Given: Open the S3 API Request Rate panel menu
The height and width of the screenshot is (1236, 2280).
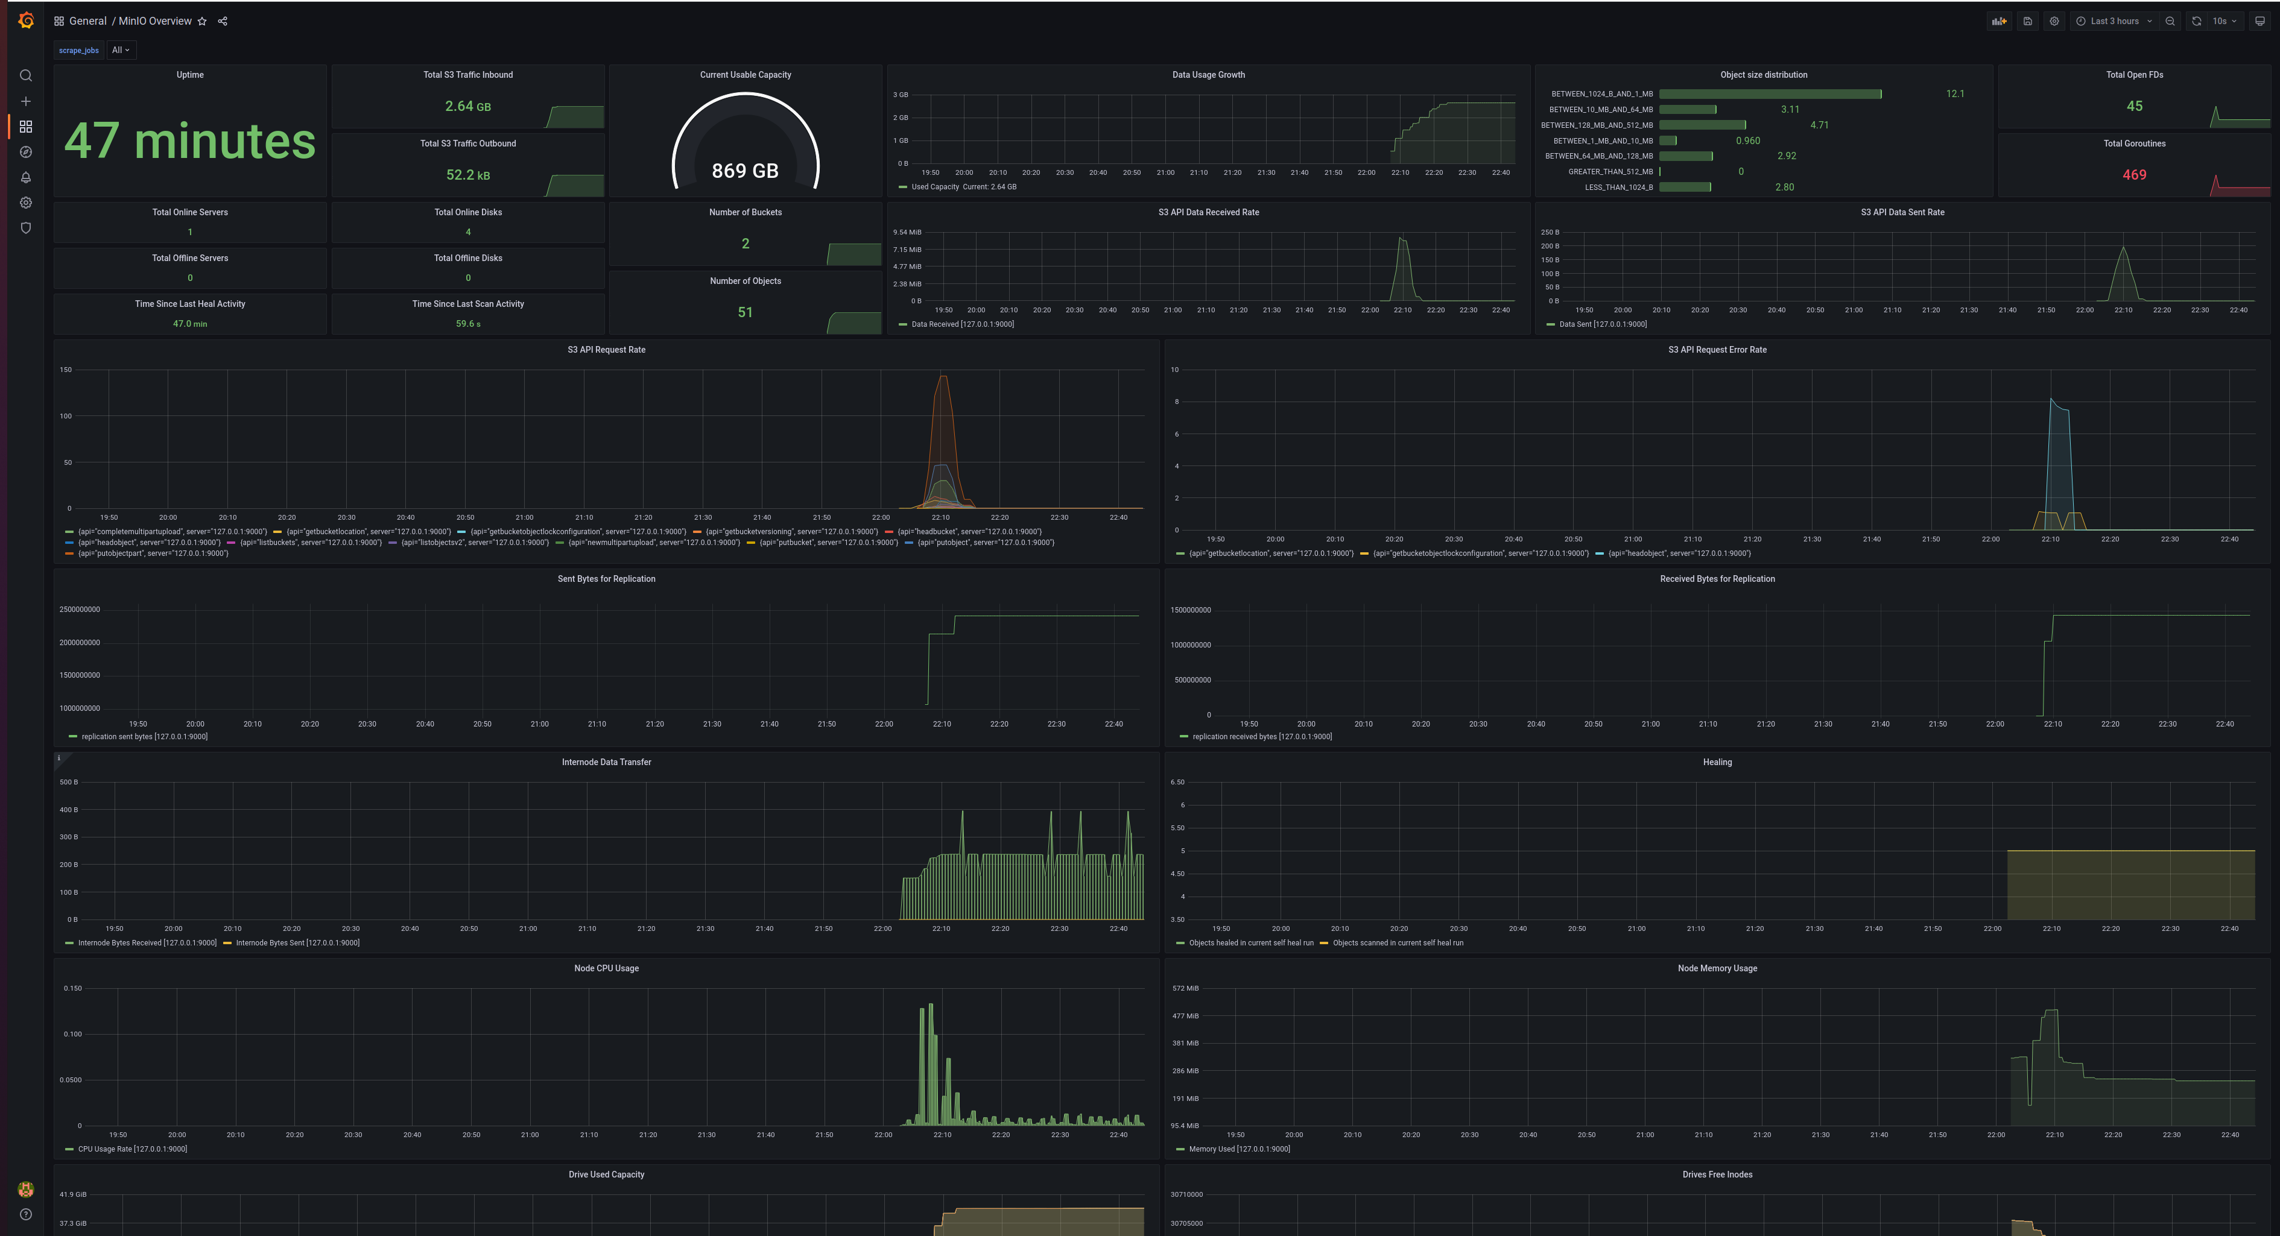Looking at the screenshot, I should (x=606, y=350).
